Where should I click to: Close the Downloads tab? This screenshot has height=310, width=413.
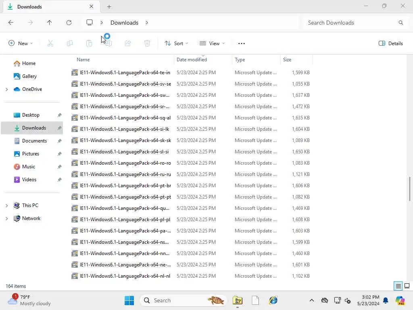pyautogui.click(x=91, y=6)
